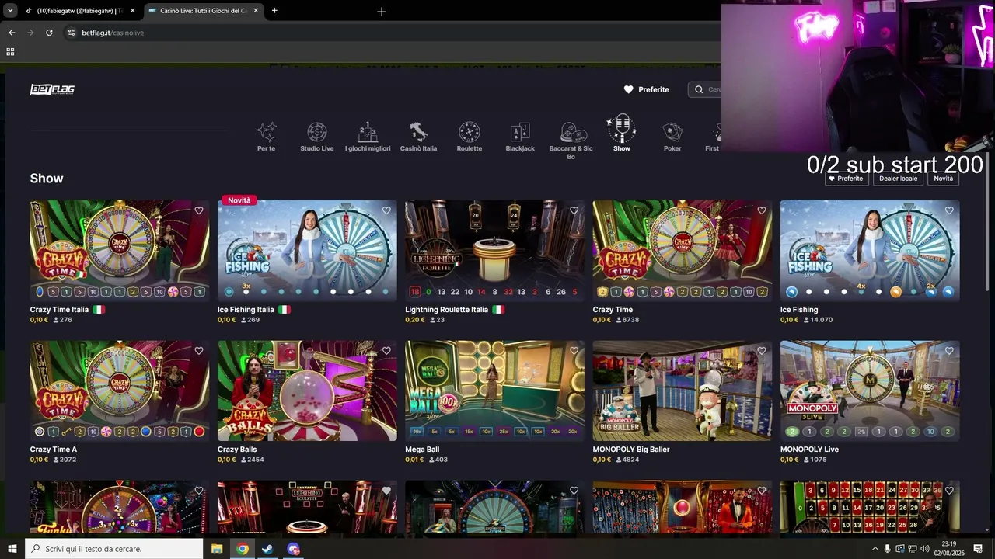This screenshot has height=559, width=995.
Task: Favorite the Crazy Time Italia game
Action: tap(199, 210)
